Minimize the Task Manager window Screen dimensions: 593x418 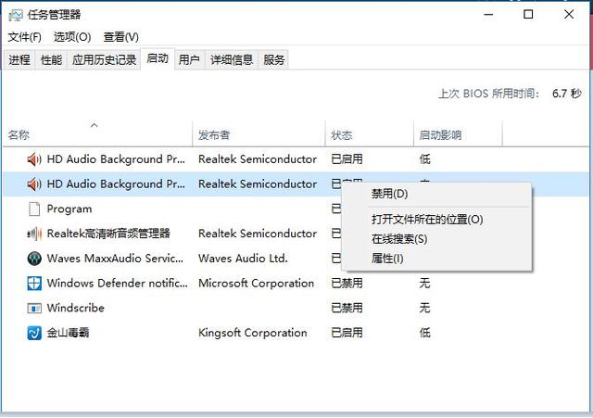(x=488, y=15)
